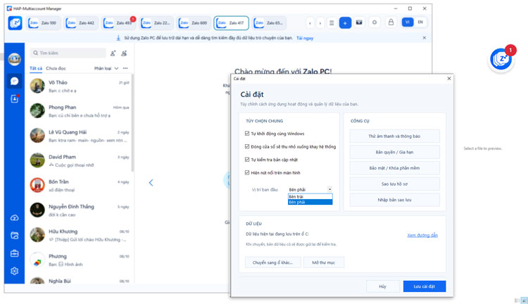Open conversation with Bốn Trần
This screenshot has height=304, width=528.
coord(80,186)
